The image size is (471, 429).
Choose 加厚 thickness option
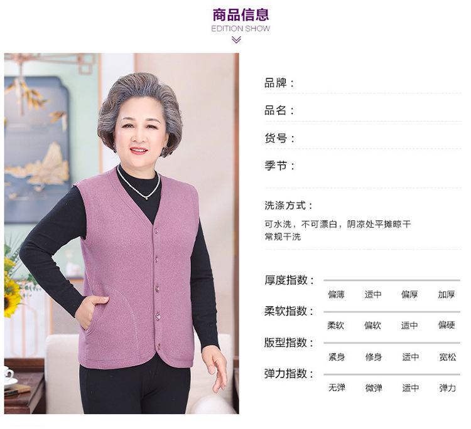pos(447,294)
